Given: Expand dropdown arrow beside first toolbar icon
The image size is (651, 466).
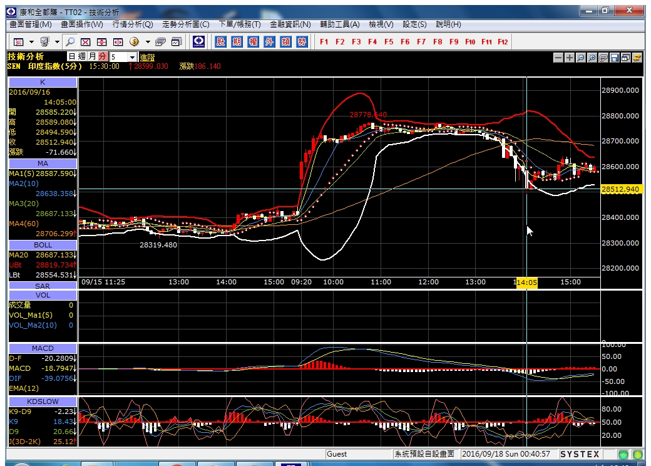Looking at the screenshot, I should (31, 42).
